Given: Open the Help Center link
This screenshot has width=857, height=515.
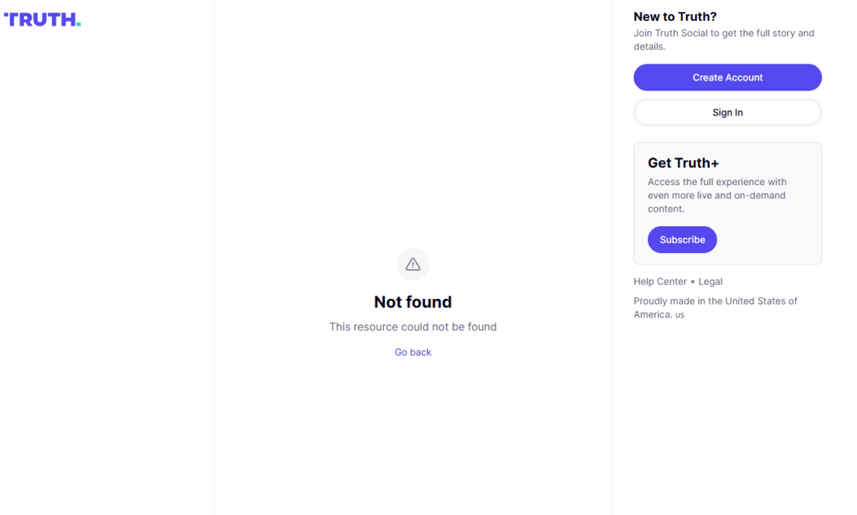Looking at the screenshot, I should (660, 281).
